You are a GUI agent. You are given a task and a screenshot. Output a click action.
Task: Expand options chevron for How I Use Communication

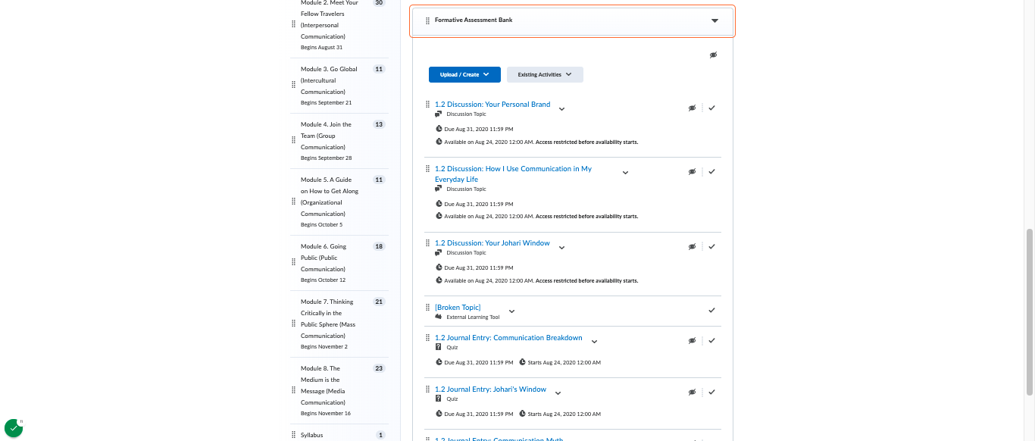[625, 173]
